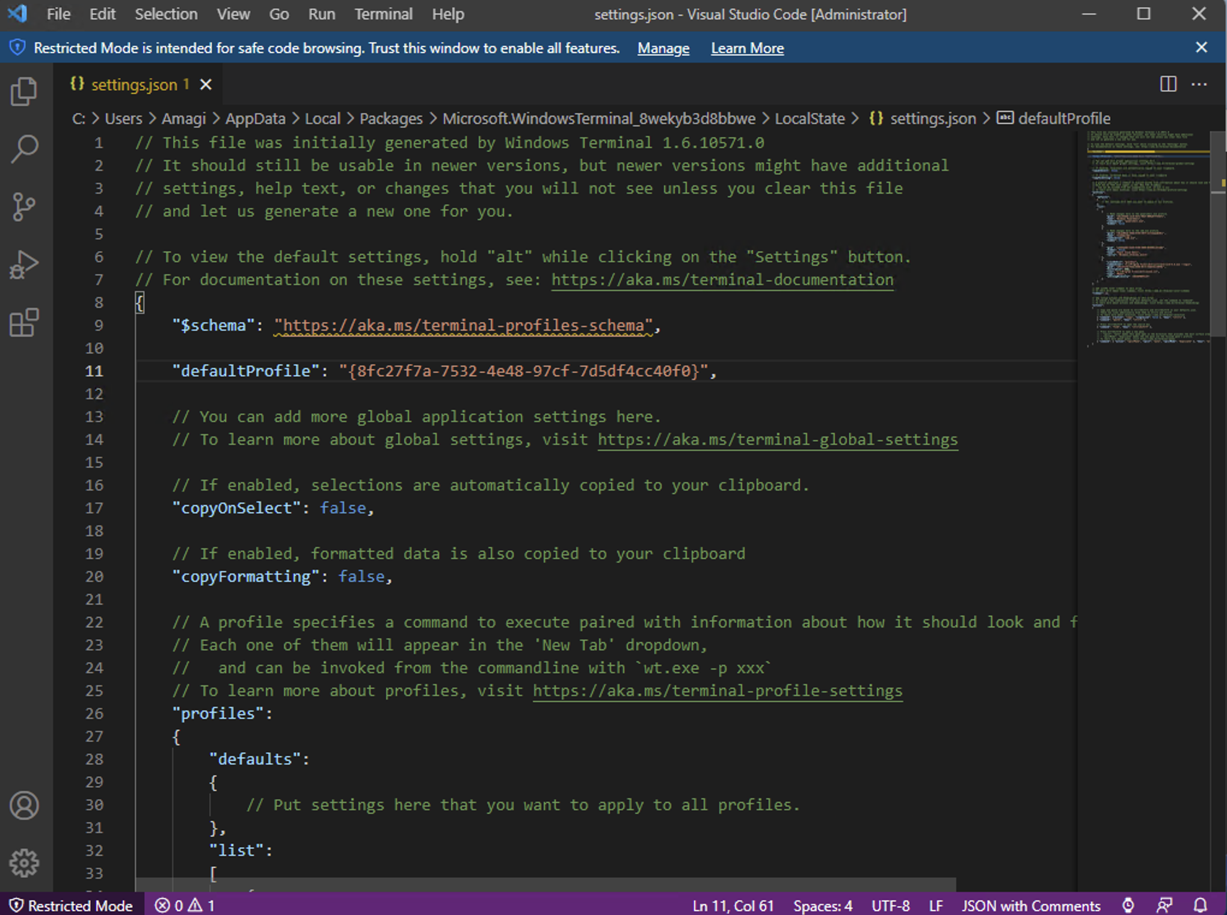Viewport: 1227px width, 915px height.
Task: Open the Source Control view
Action: click(x=24, y=207)
